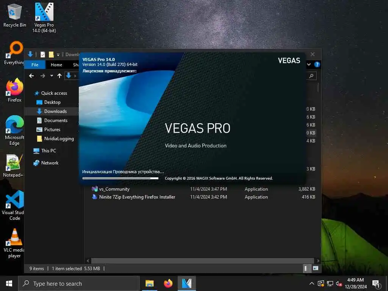Switch to Large icons view using status bar icon
This screenshot has width=388, height=291.
pyautogui.click(x=316, y=268)
